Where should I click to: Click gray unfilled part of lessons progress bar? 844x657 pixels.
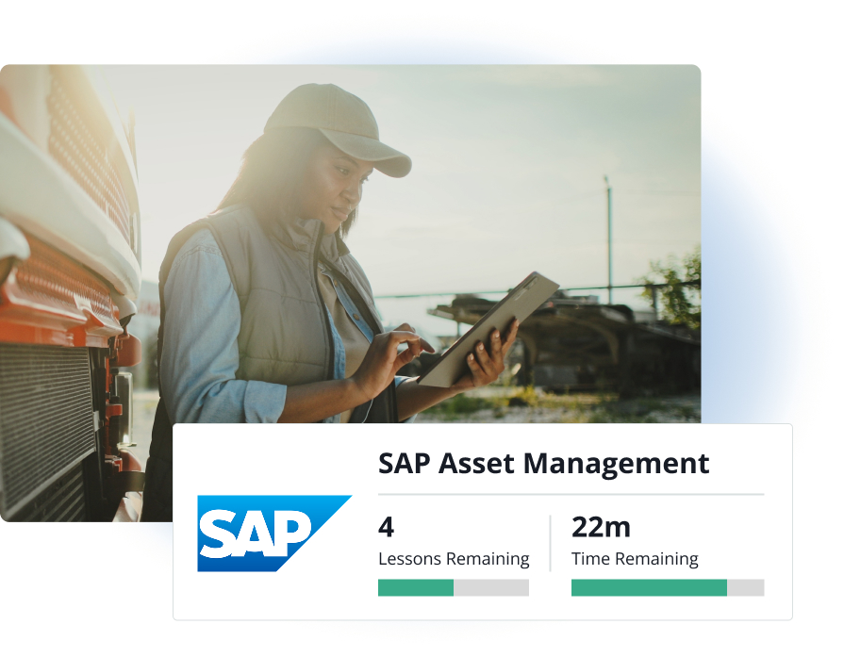pos(491,587)
